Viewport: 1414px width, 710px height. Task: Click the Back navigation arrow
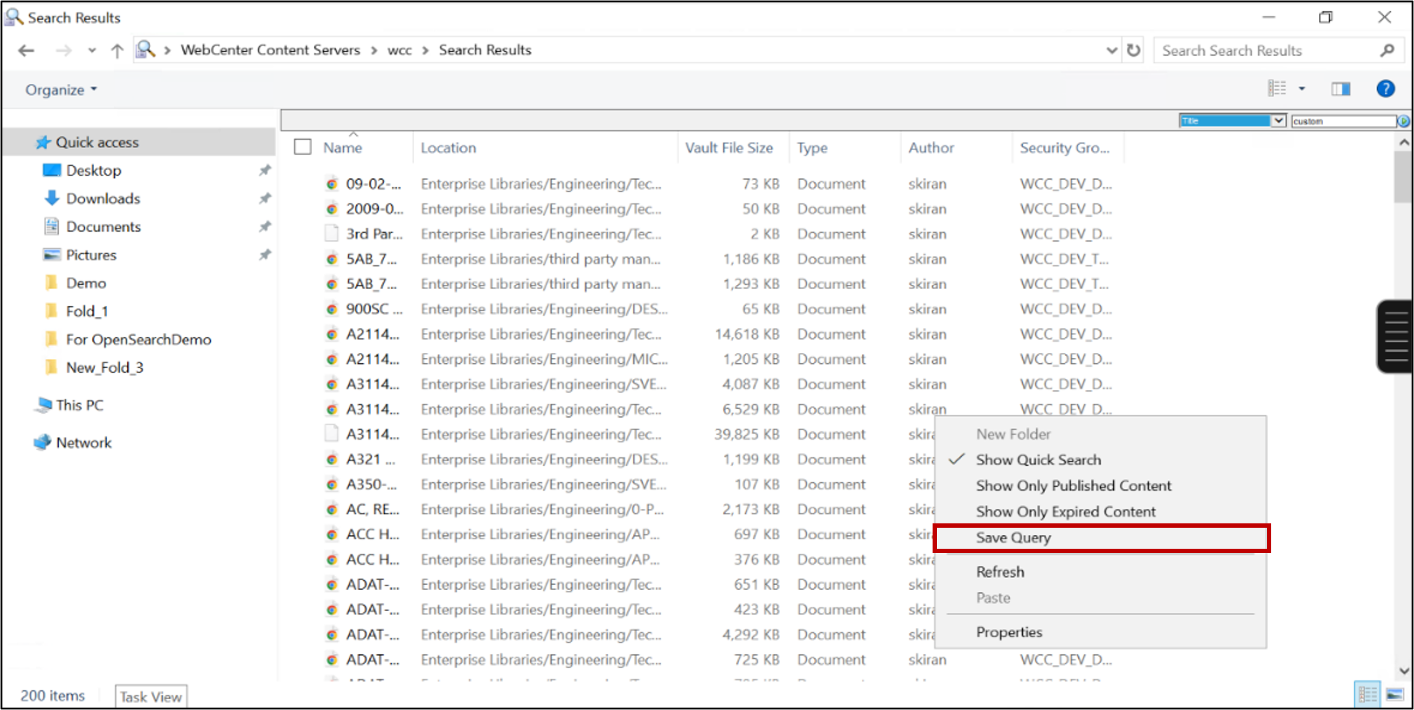pyautogui.click(x=26, y=50)
